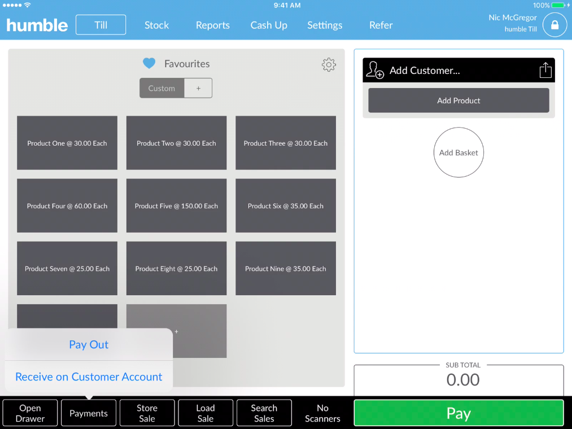The width and height of the screenshot is (572, 429).
Task: Tap the Load Sale button
Action: coord(206,413)
